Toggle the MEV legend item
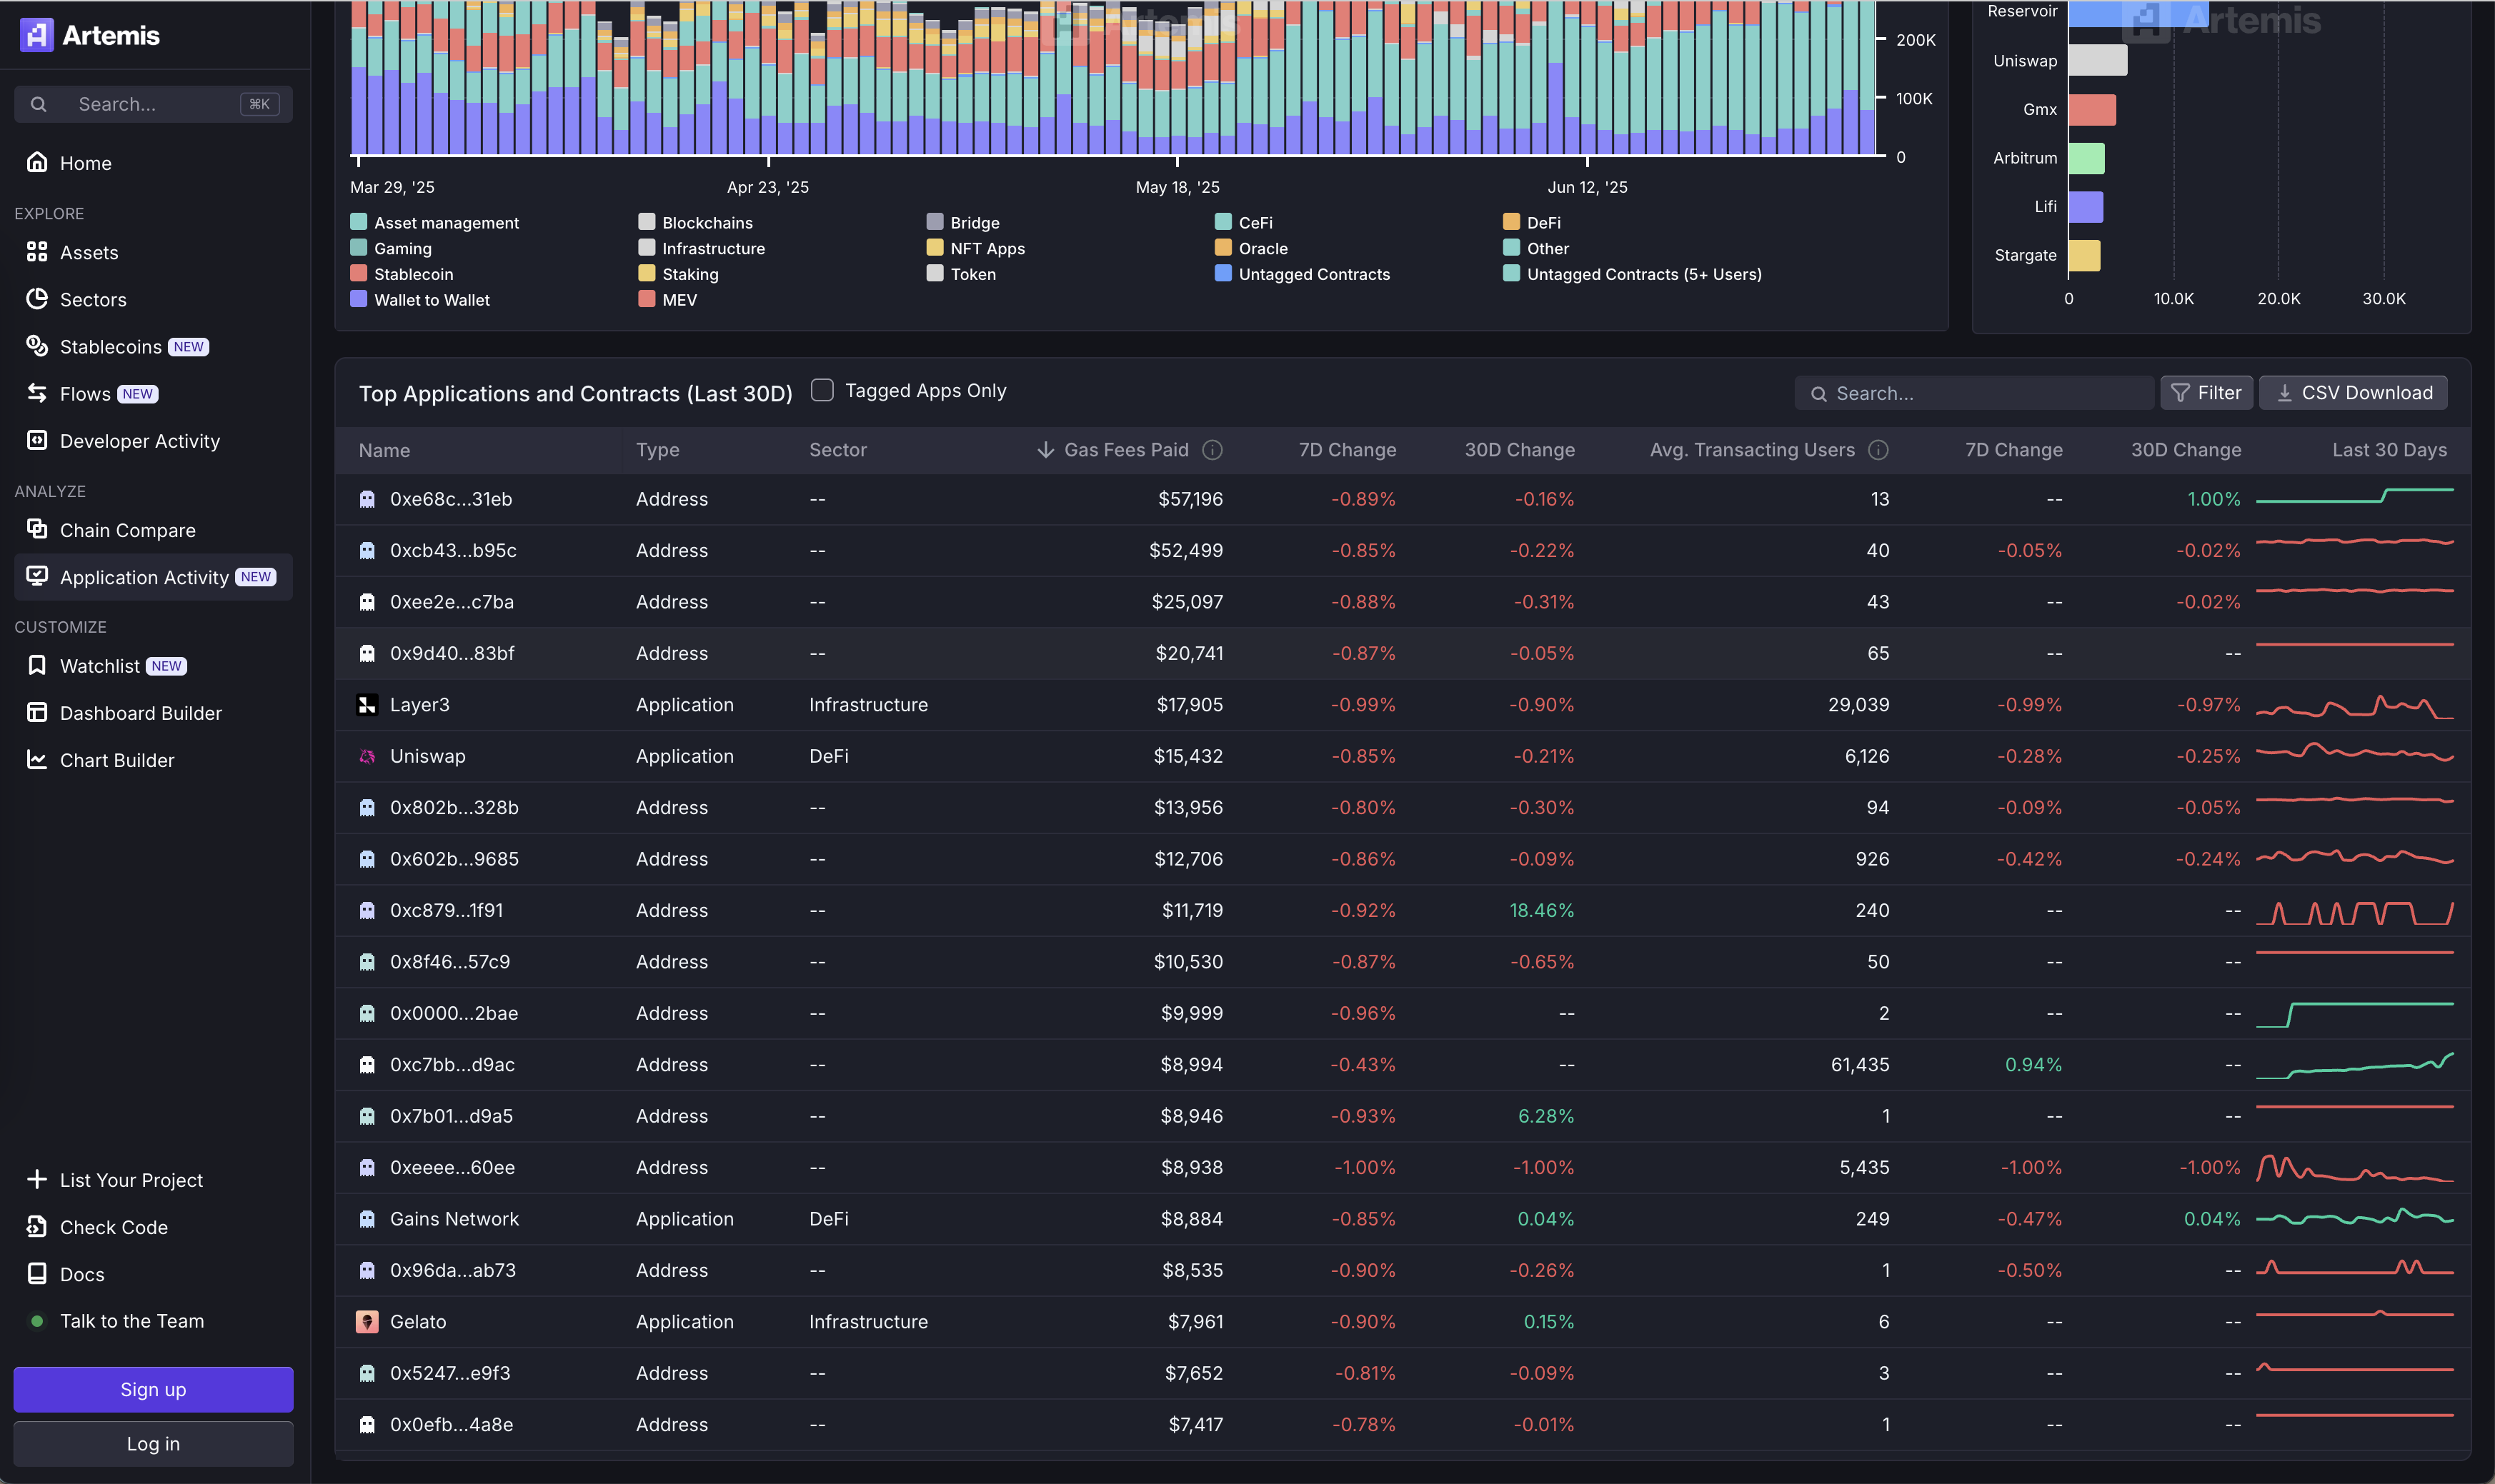This screenshot has height=1484, width=2495. coord(667,299)
